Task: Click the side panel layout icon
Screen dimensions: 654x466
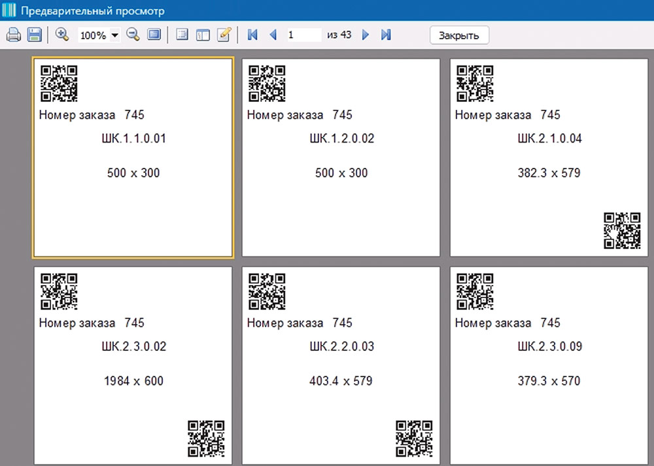Action: [203, 34]
